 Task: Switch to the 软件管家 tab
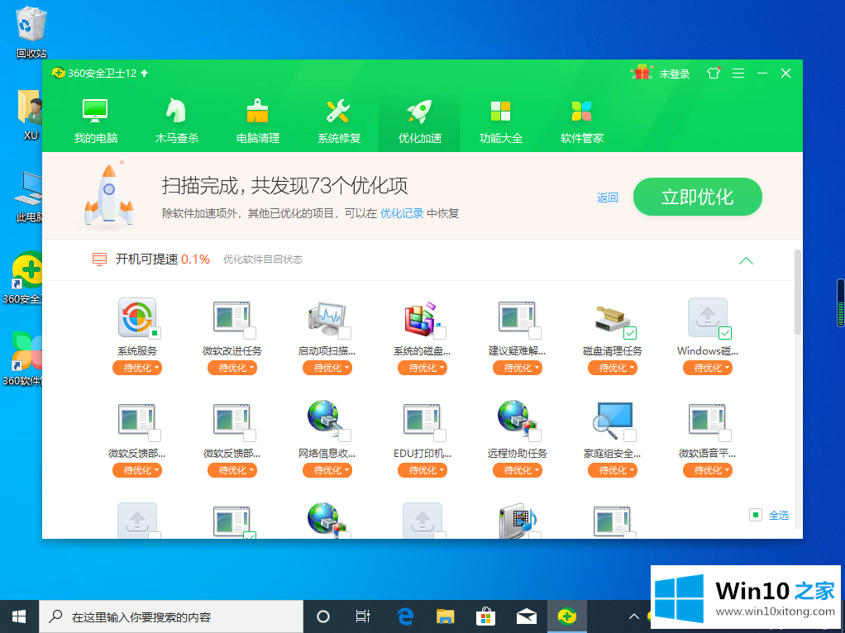581,121
